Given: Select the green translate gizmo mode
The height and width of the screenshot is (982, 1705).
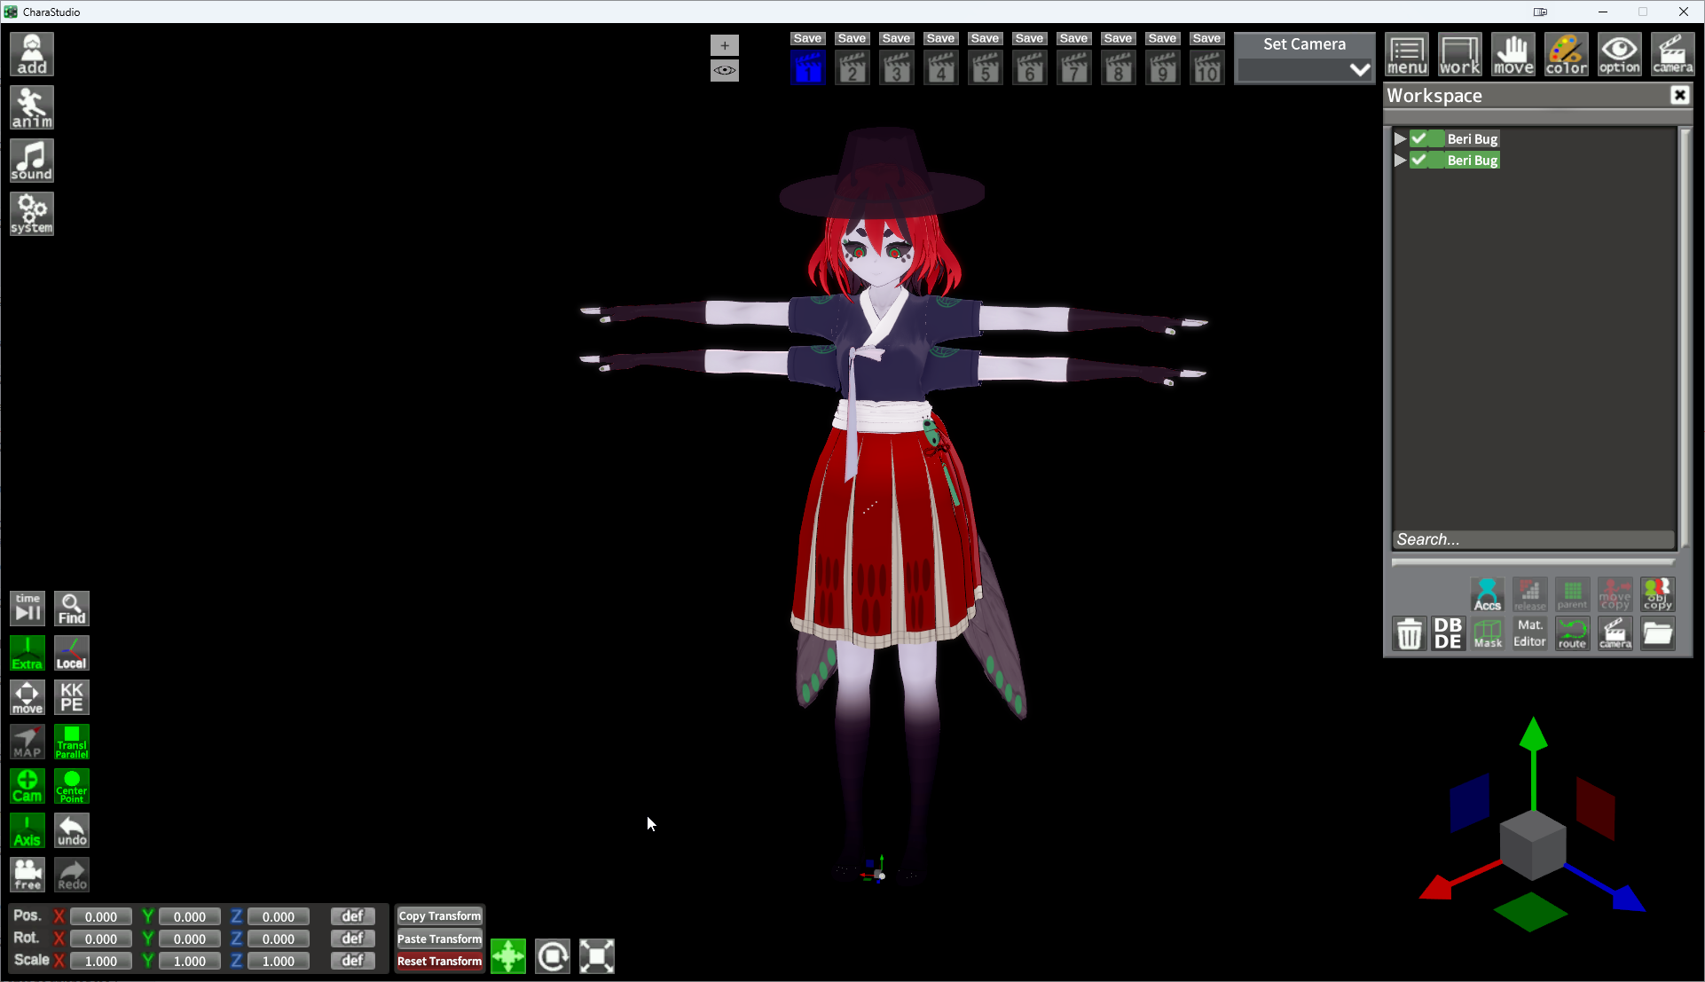Looking at the screenshot, I should coord(508,956).
